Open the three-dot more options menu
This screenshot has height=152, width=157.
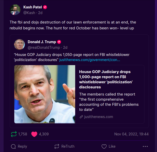[145, 146]
